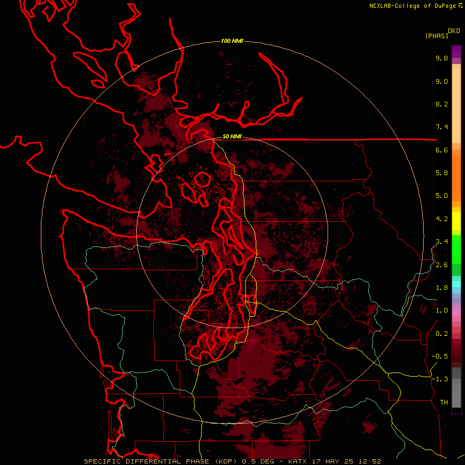Select the 4.2 scale label
The height and width of the screenshot is (465, 465).
[442, 219]
